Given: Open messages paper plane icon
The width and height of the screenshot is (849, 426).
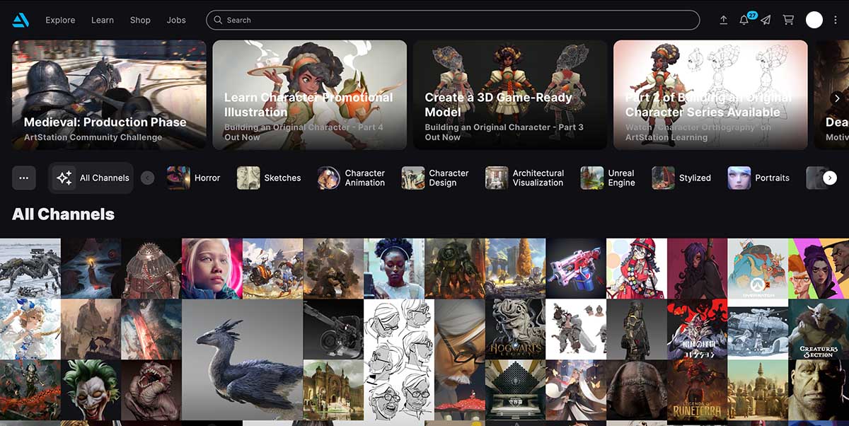Looking at the screenshot, I should click(x=766, y=20).
